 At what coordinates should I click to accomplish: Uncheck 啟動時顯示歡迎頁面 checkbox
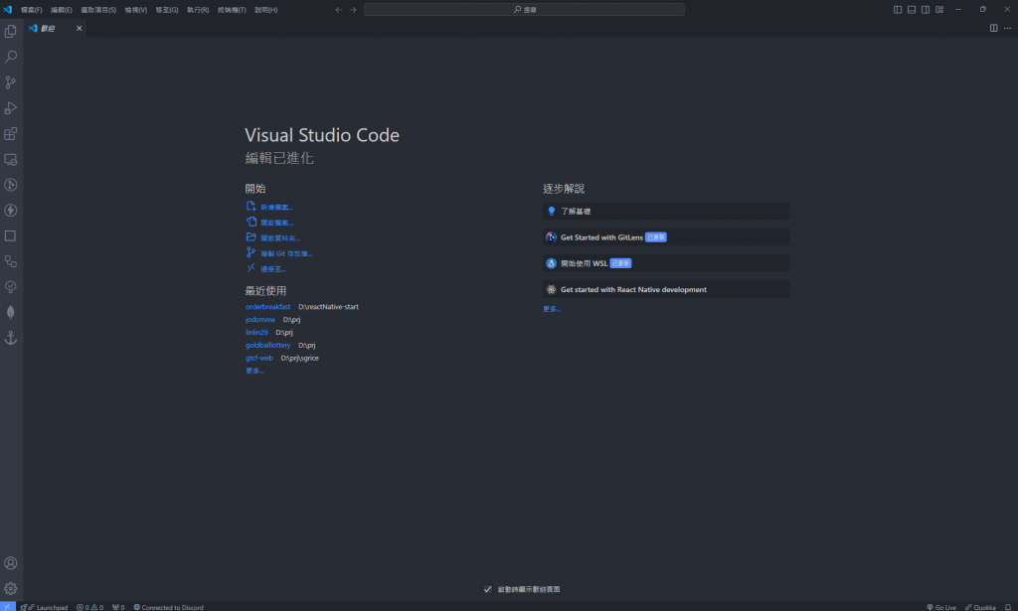[487, 589]
